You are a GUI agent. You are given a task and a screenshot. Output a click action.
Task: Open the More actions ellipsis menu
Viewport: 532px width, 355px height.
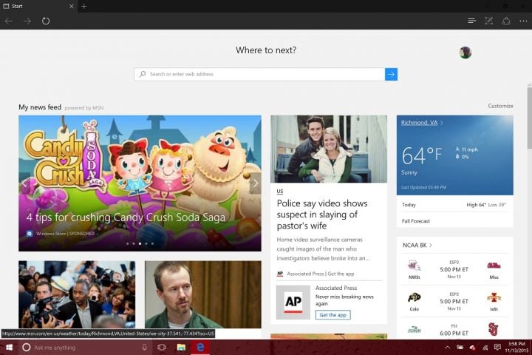[522, 21]
